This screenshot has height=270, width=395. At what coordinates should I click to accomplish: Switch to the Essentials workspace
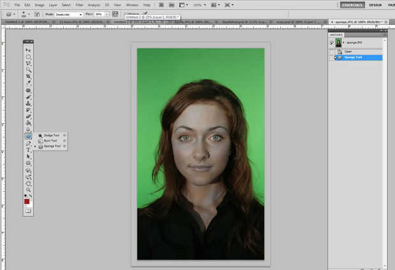(353, 4)
